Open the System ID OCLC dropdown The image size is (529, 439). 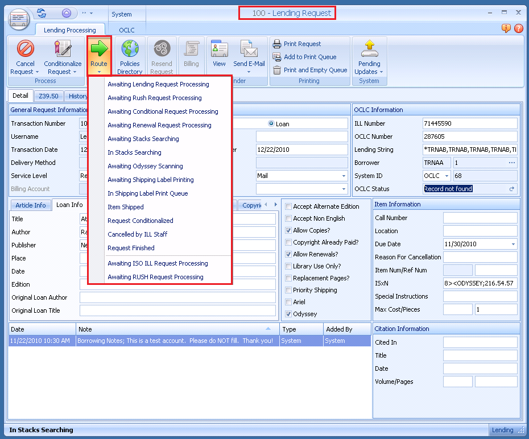click(447, 176)
